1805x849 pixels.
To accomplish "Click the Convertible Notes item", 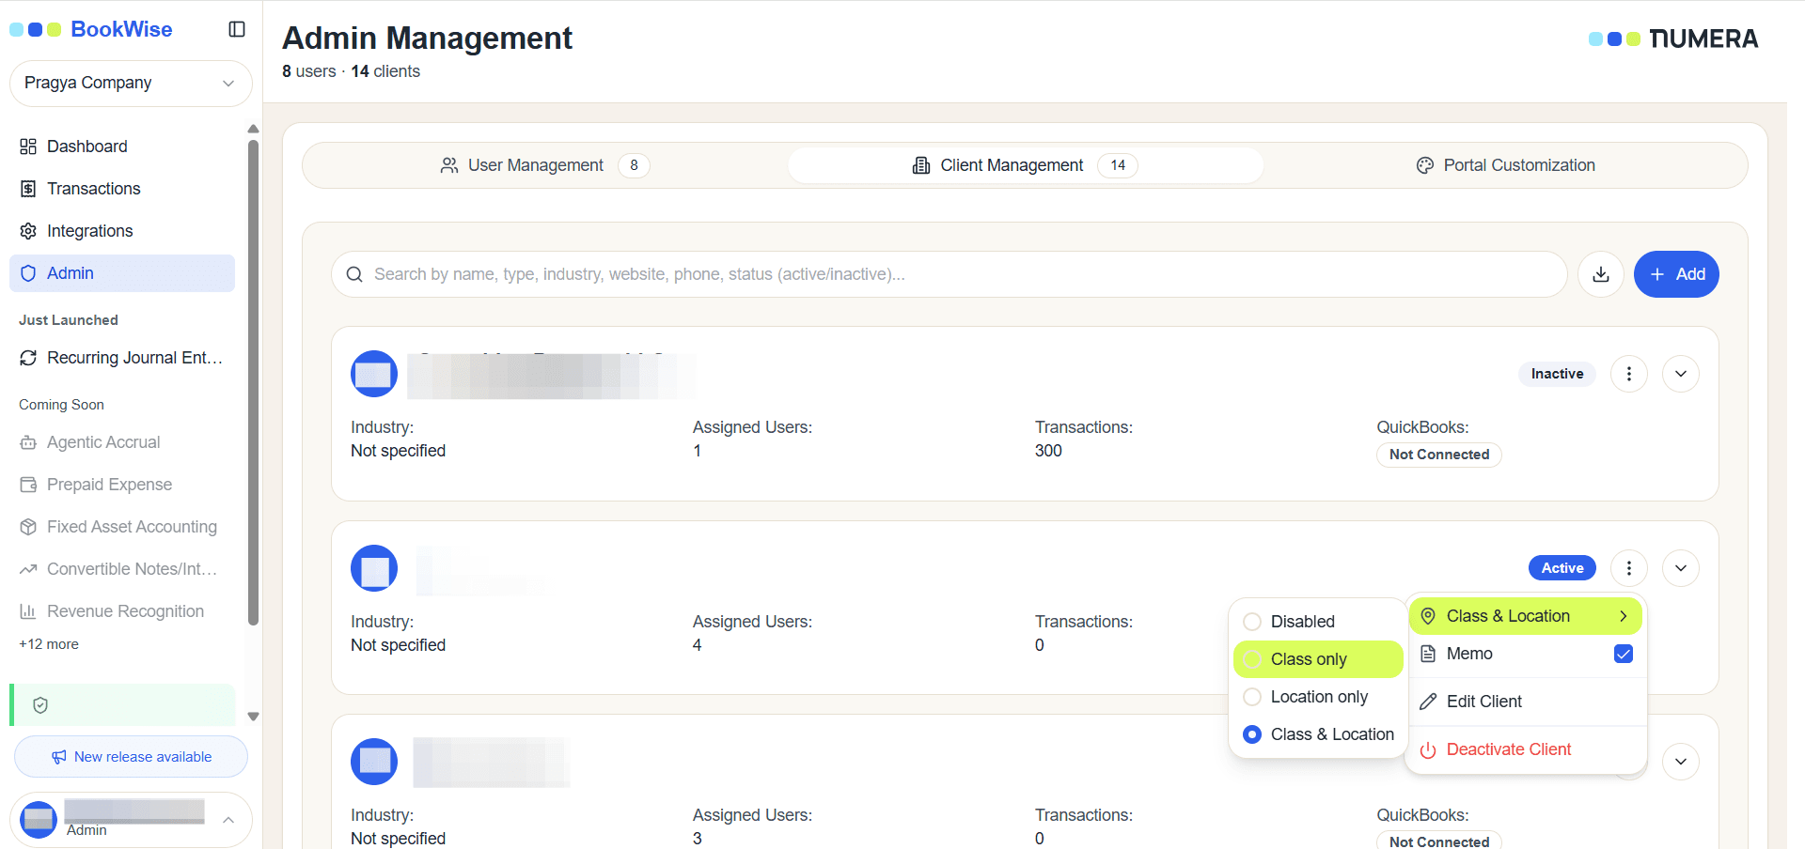I will pyautogui.click(x=122, y=569).
